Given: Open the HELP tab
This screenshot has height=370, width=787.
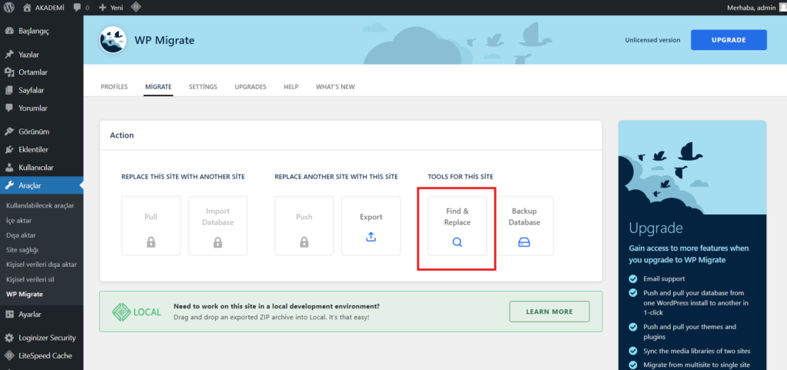Looking at the screenshot, I should pyautogui.click(x=291, y=87).
